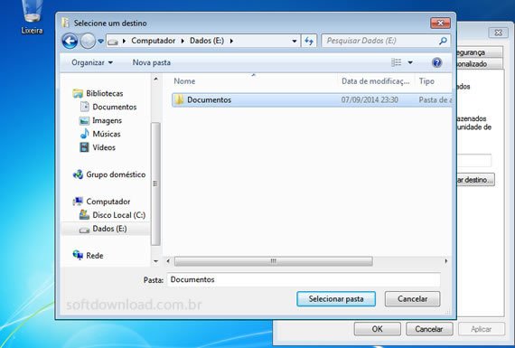Sort by the Nome column header
Image resolution: width=515 pixels, height=348 pixels.
[x=184, y=81]
